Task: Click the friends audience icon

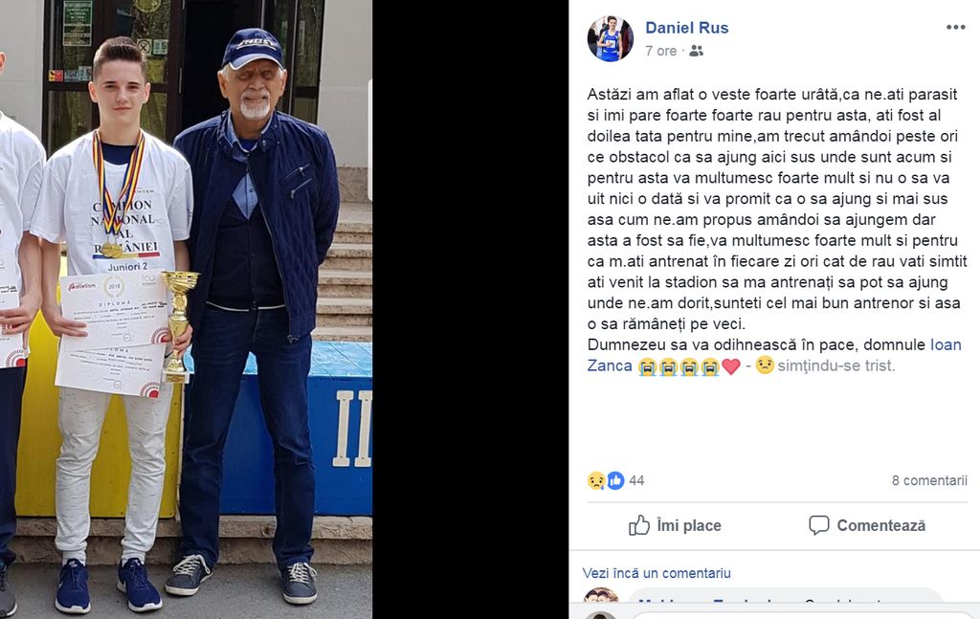Action: click(697, 52)
